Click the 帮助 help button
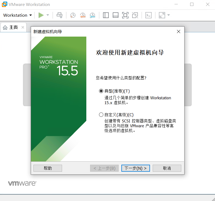This screenshot has width=215, height=201. pos(48,168)
